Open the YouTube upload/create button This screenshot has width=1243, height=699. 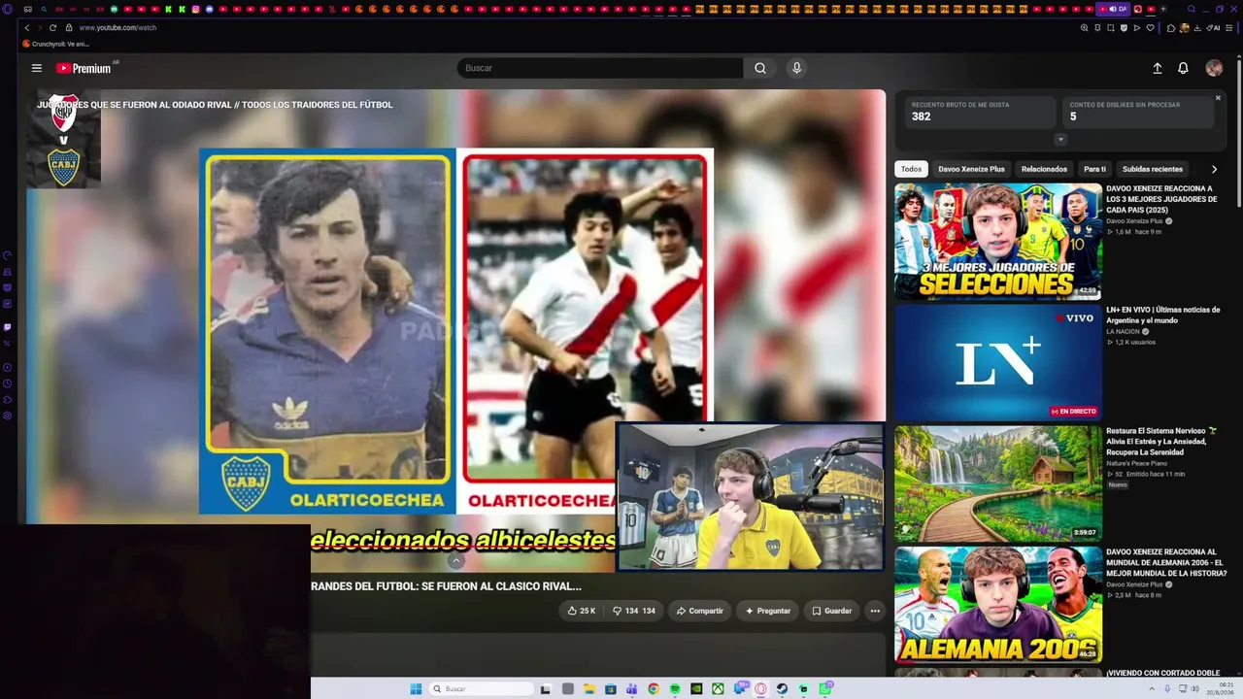[1158, 68]
